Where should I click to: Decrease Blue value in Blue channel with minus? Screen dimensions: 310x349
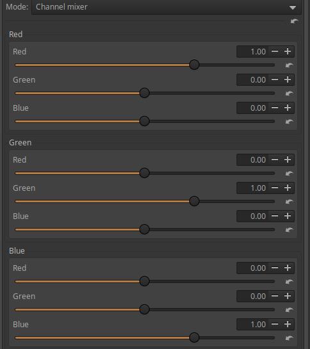[275, 324]
